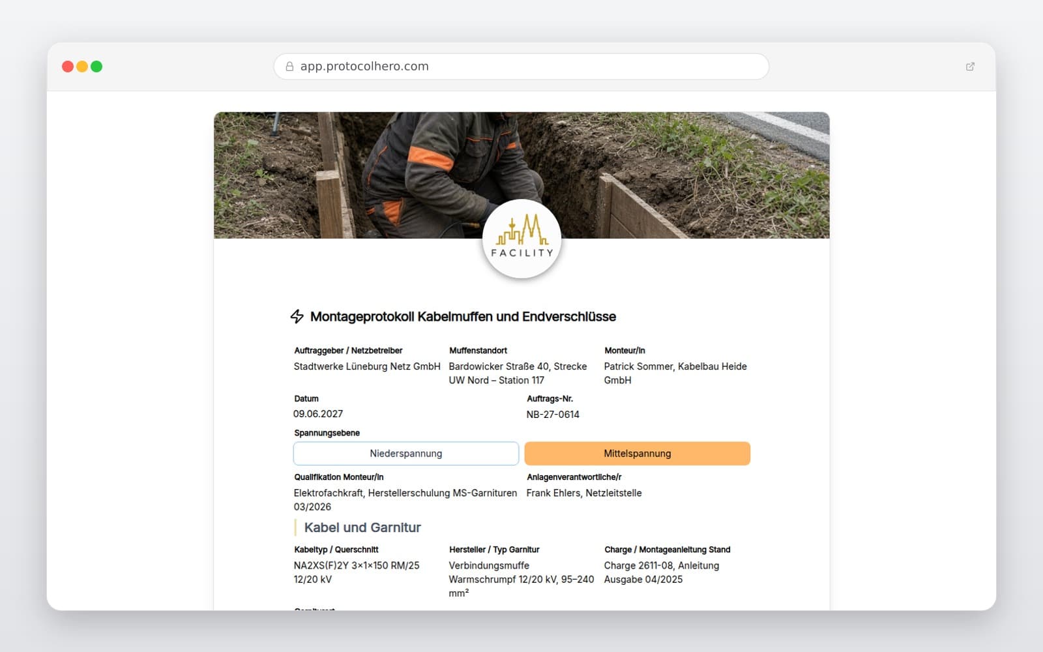Click the cable type NA2XS(F)2Y 3×1×150 RM/25

pos(357,572)
